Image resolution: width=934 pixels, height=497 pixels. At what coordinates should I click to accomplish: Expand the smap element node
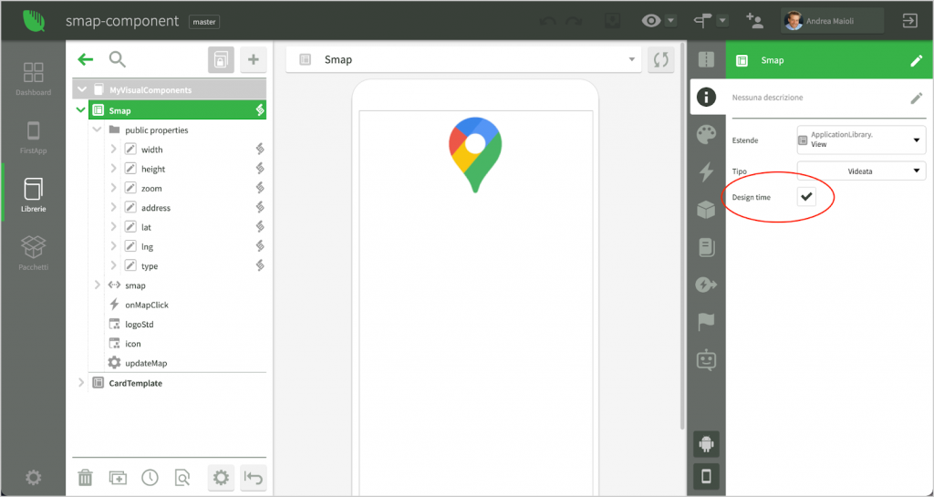97,285
